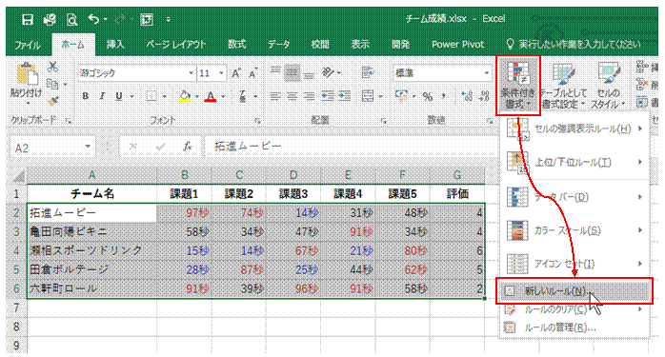Open セルのスタイル cell styles

coord(608,86)
